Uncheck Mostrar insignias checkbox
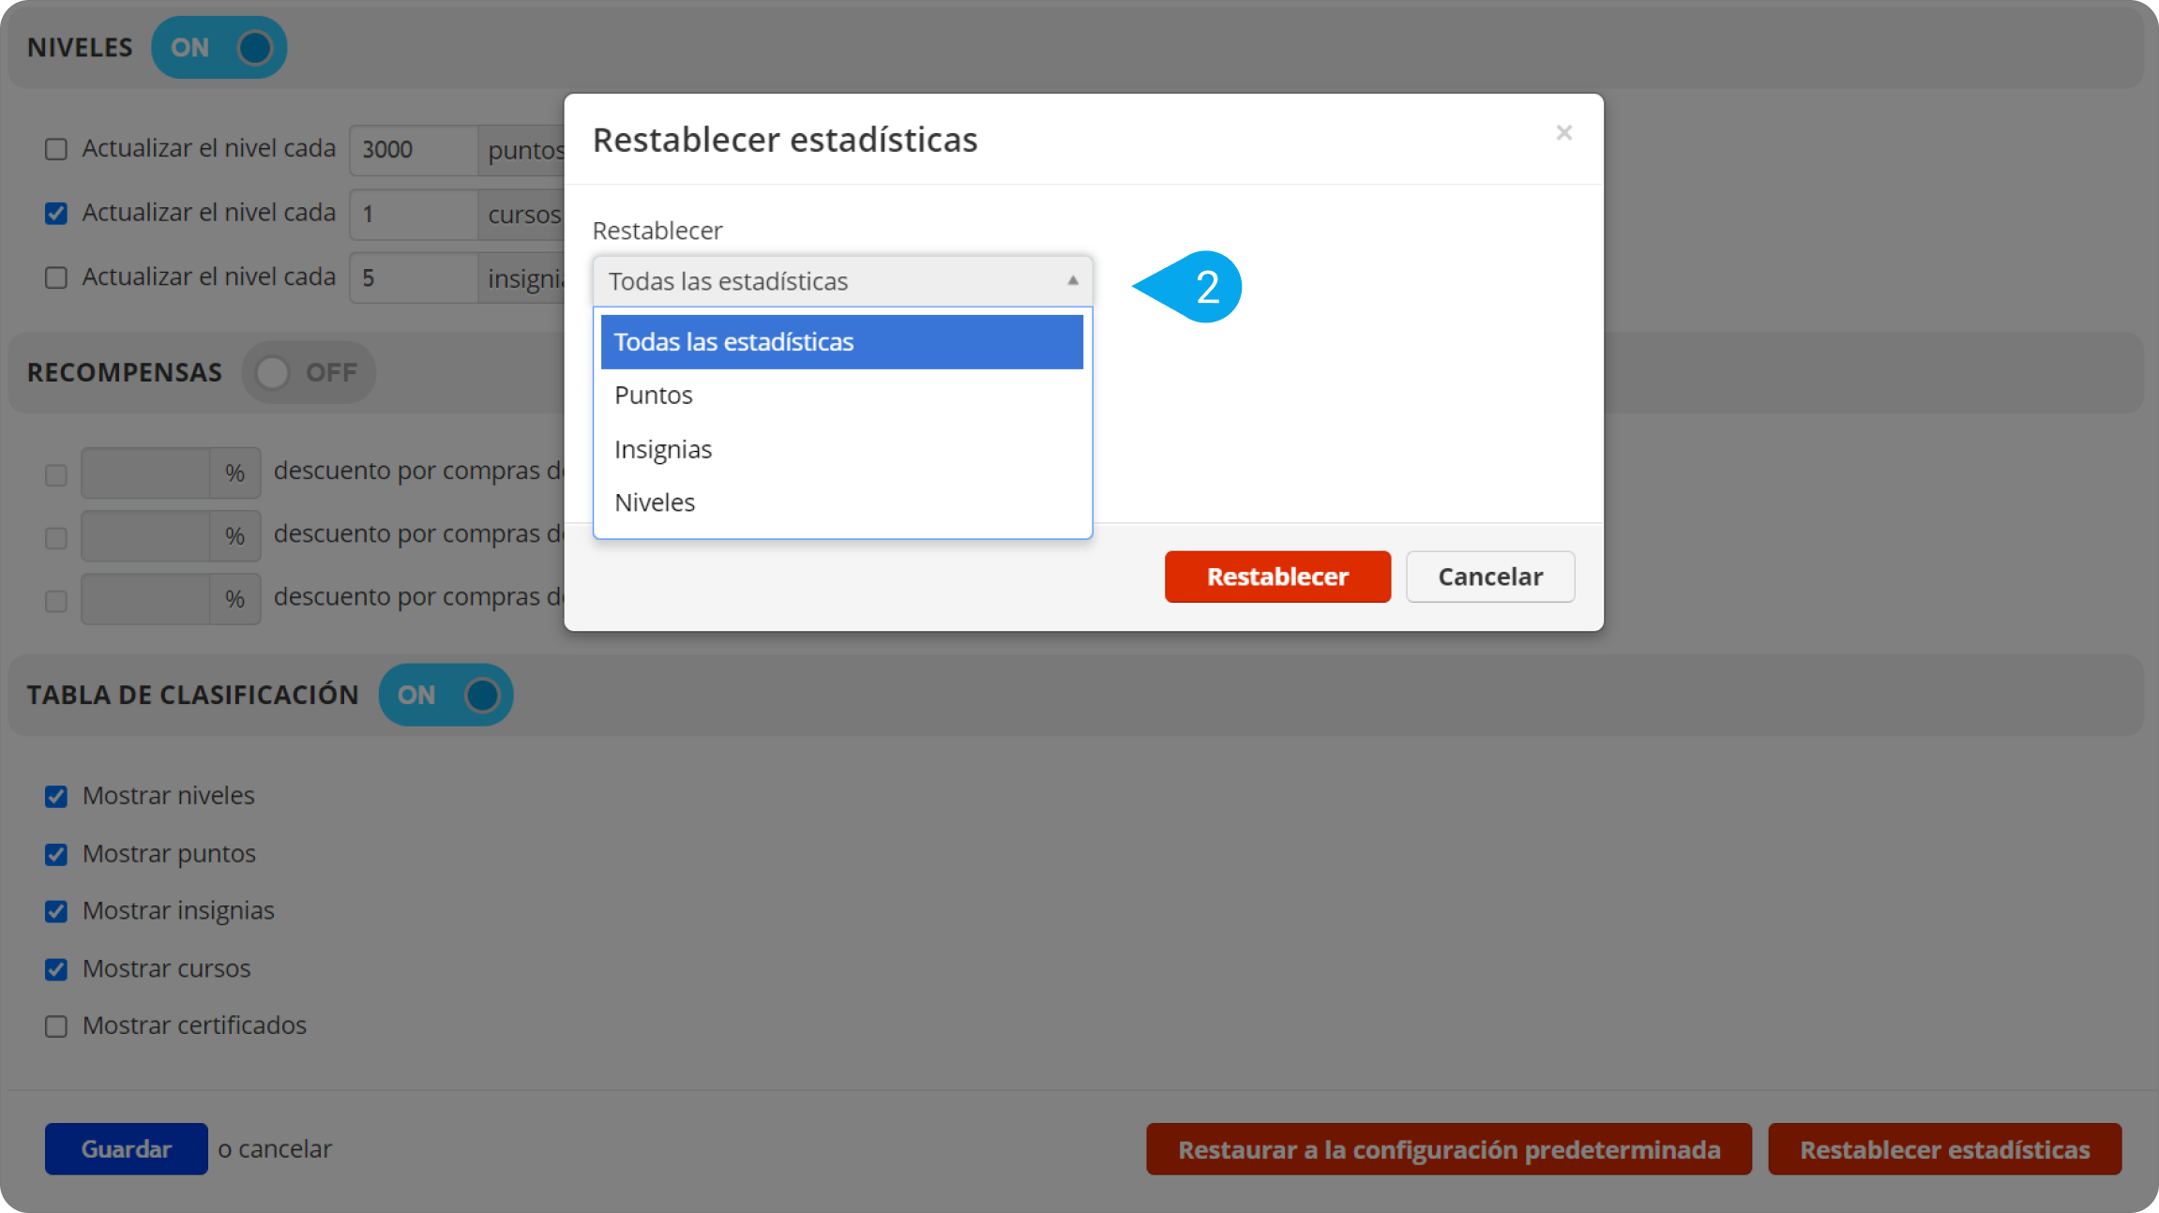Viewport: 2159px width, 1213px height. pos(56,912)
